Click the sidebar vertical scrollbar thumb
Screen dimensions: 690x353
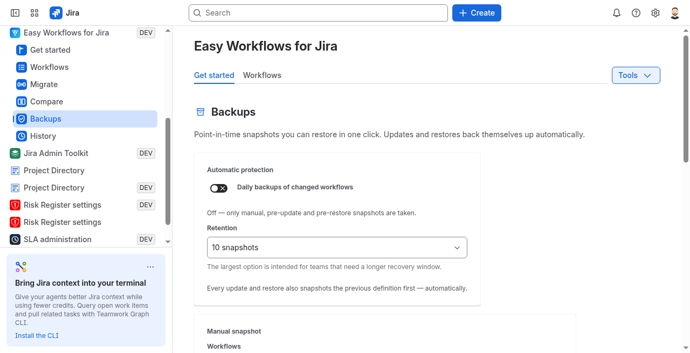coord(168,171)
